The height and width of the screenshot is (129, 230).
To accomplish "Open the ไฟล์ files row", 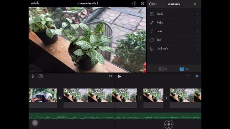I will click(x=174, y=40).
